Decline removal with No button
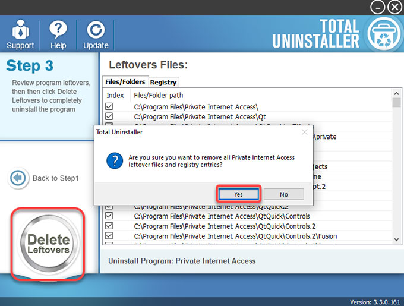This screenshot has width=404, height=306. click(283, 194)
